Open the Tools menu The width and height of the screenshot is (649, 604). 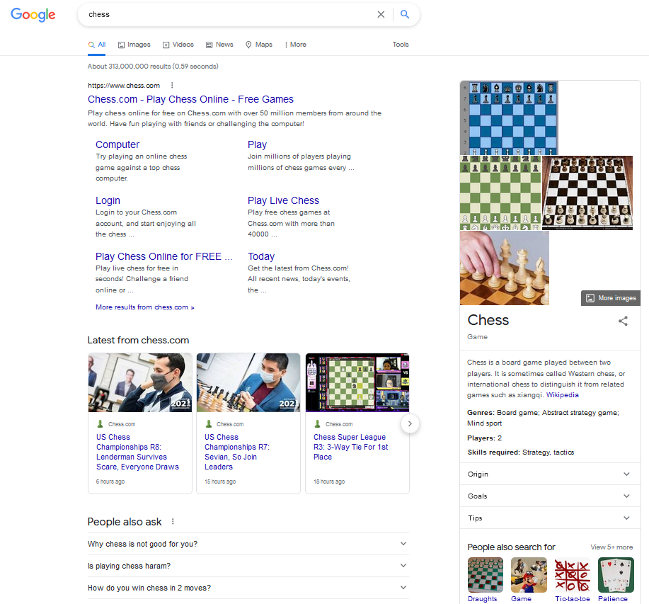400,44
